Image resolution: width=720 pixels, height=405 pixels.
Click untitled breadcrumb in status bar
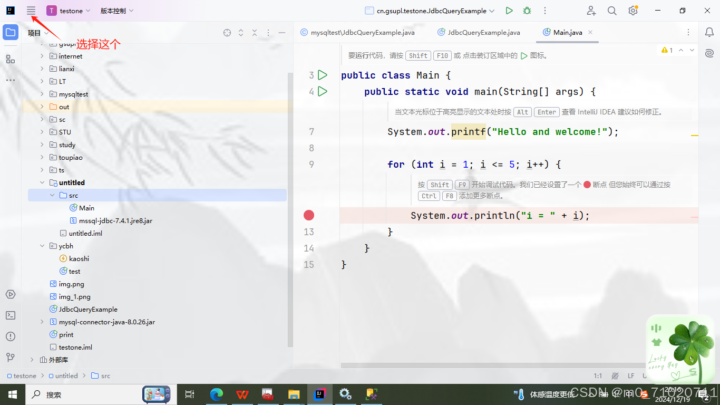[63, 376]
